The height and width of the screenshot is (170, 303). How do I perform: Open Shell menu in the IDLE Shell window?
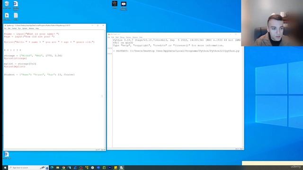coord(117,37)
